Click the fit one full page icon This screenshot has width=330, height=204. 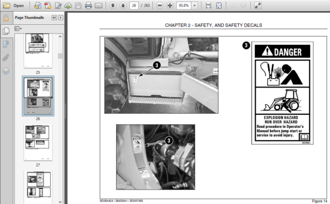[x=219, y=6]
